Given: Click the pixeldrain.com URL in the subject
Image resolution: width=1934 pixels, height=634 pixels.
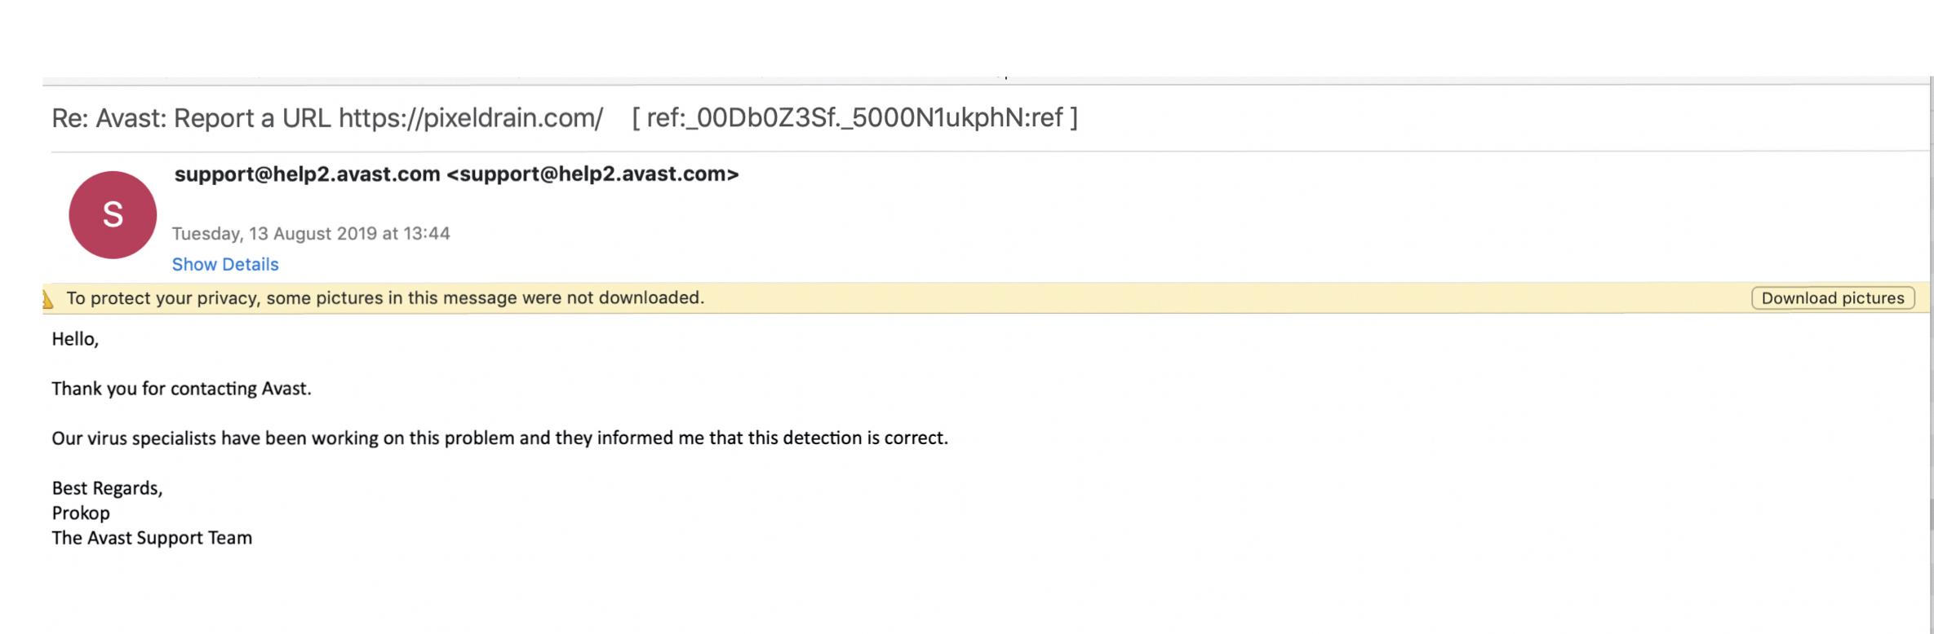Looking at the screenshot, I should [x=471, y=118].
